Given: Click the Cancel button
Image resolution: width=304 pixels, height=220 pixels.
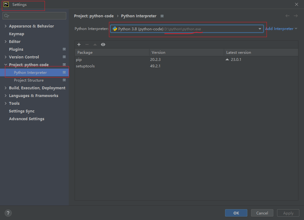Looking at the screenshot, I should pos(262,213).
